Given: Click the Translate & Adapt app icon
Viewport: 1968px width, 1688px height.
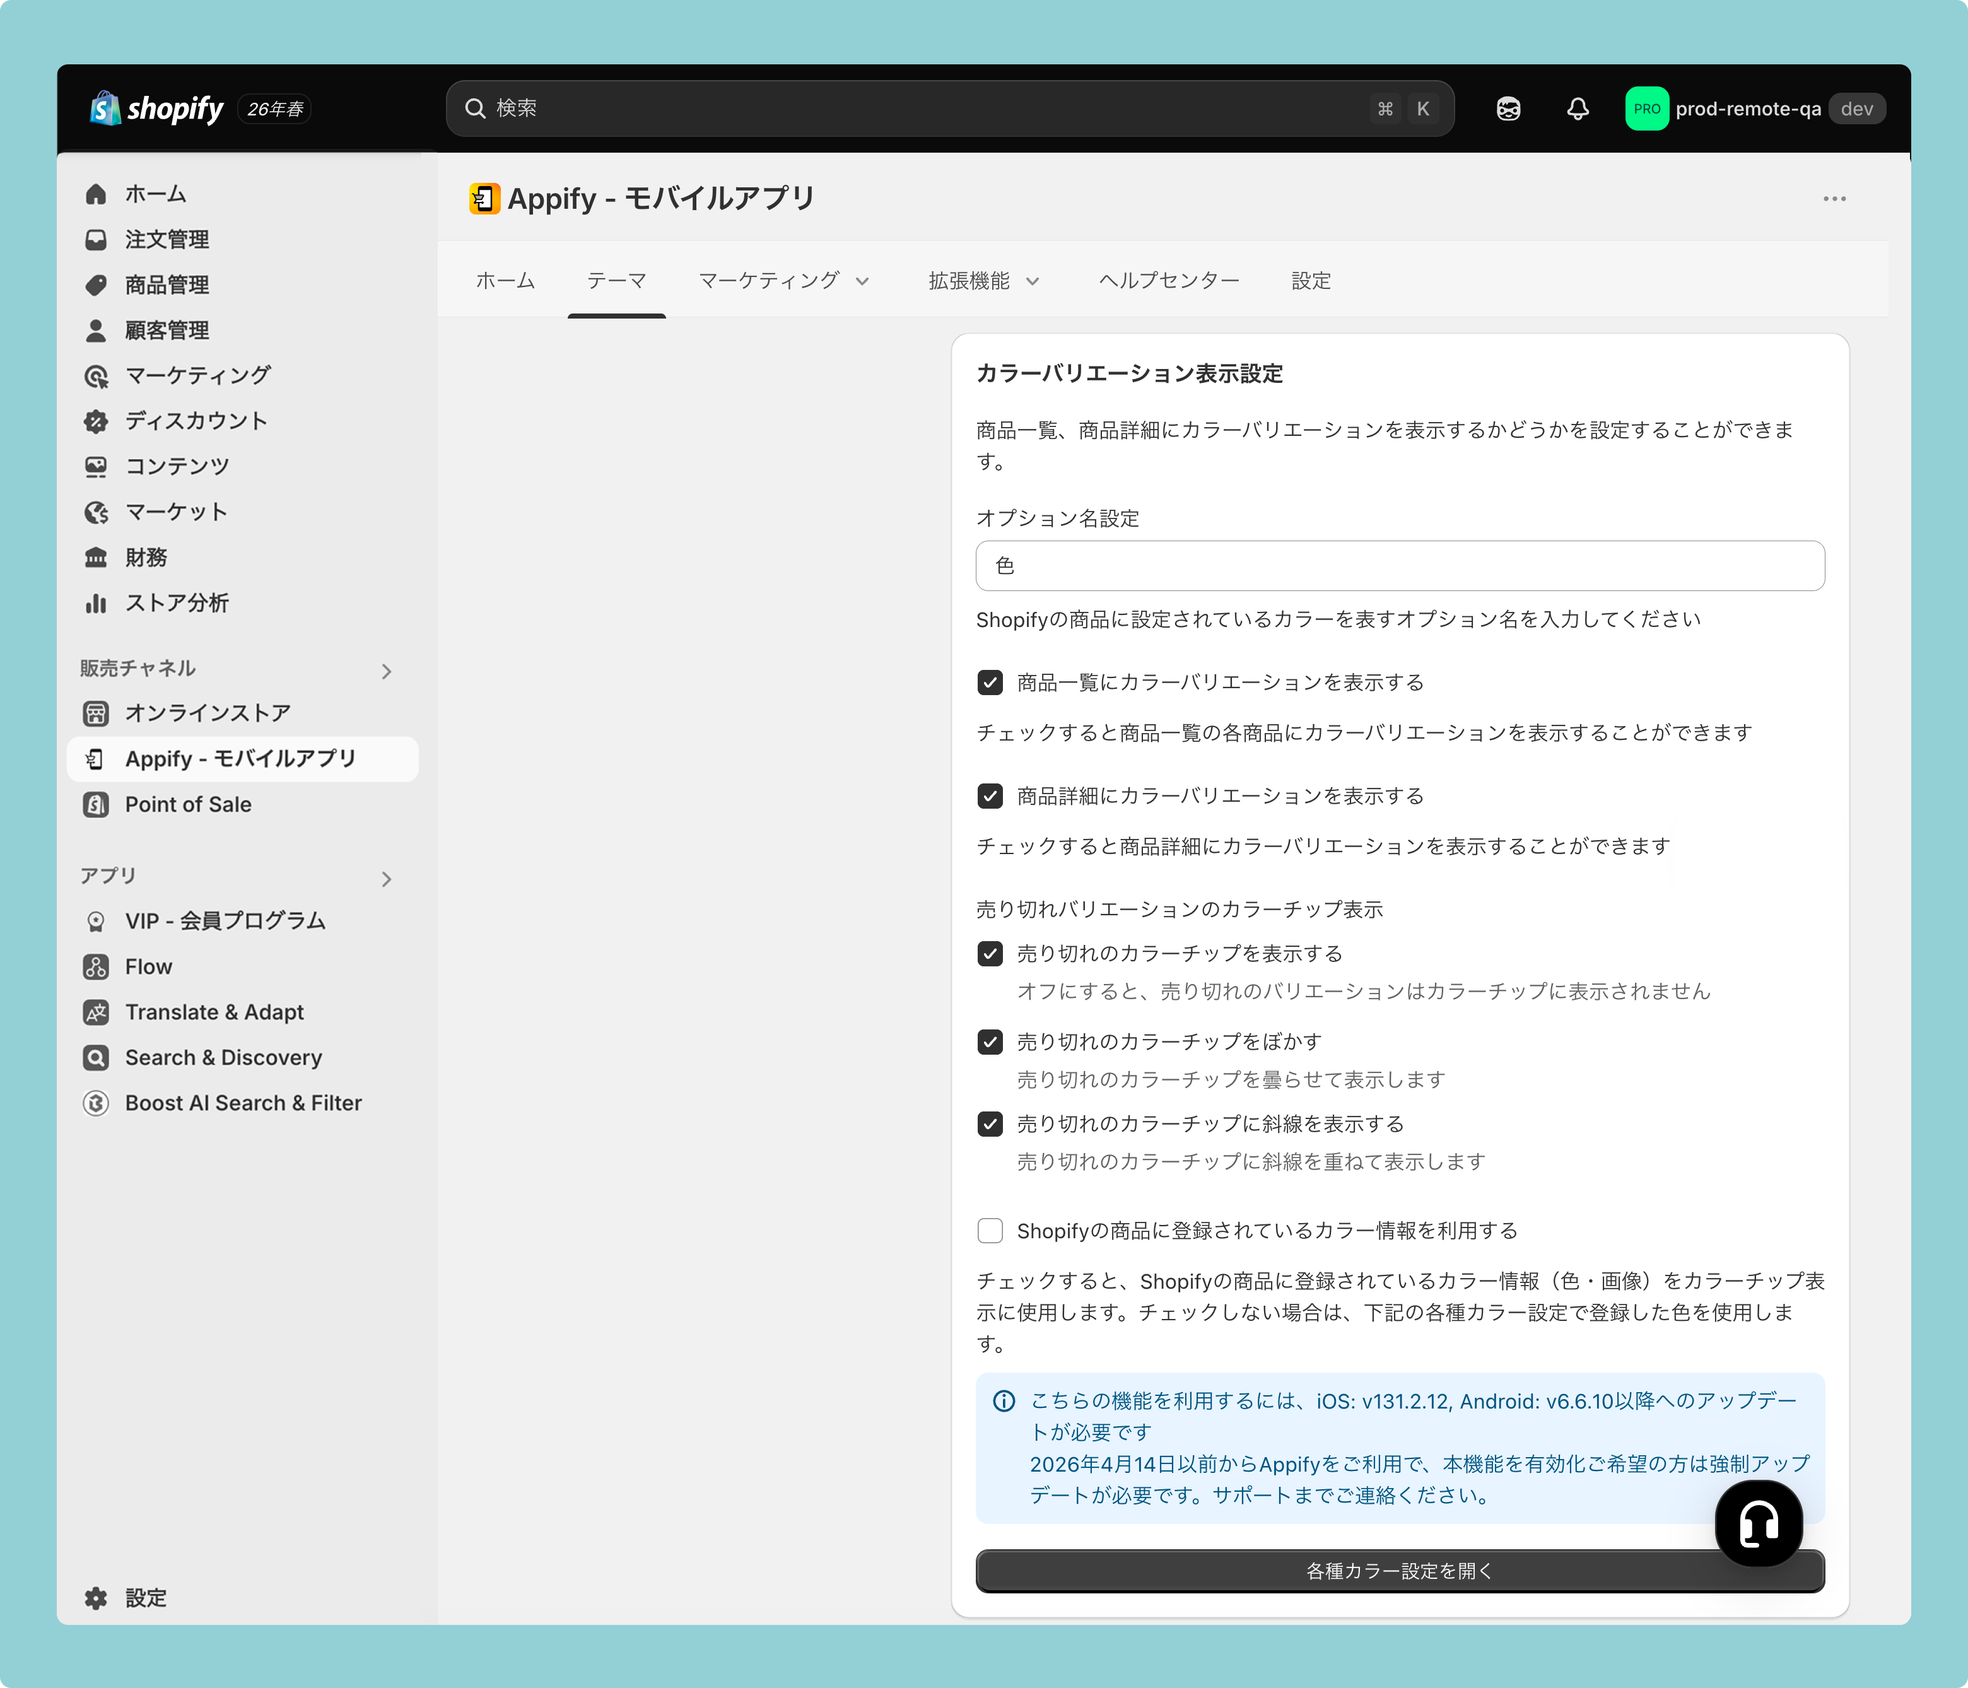Looking at the screenshot, I should coord(96,1012).
